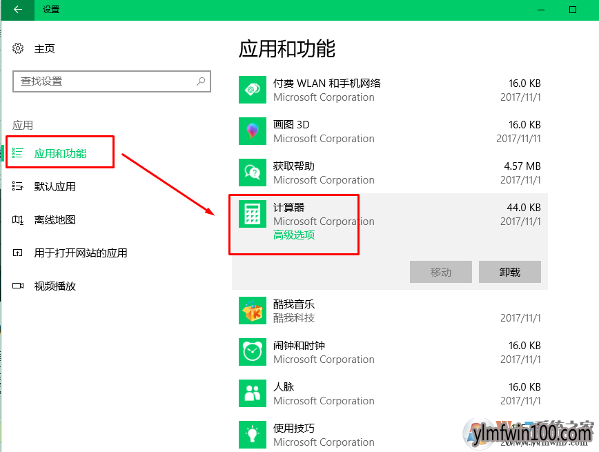Click the 计算器 app name
Image resolution: width=599 pixels, height=452 pixels.
pos(288,208)
